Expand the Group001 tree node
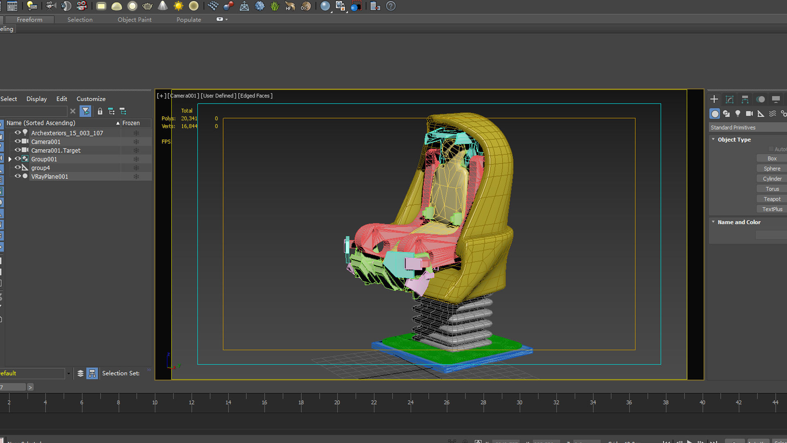 click(x=10, y=159)
